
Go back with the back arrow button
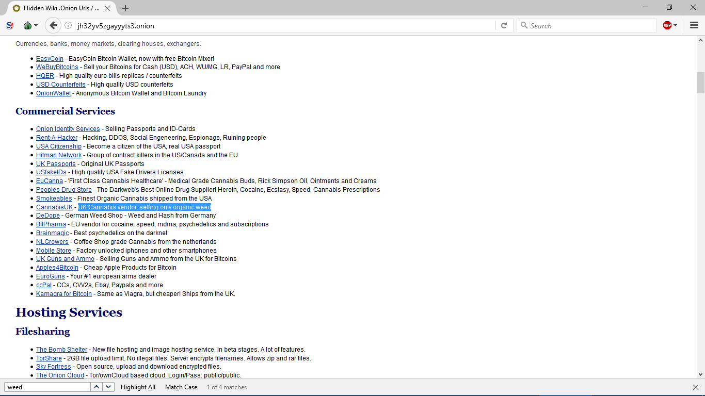pos(53,25)
